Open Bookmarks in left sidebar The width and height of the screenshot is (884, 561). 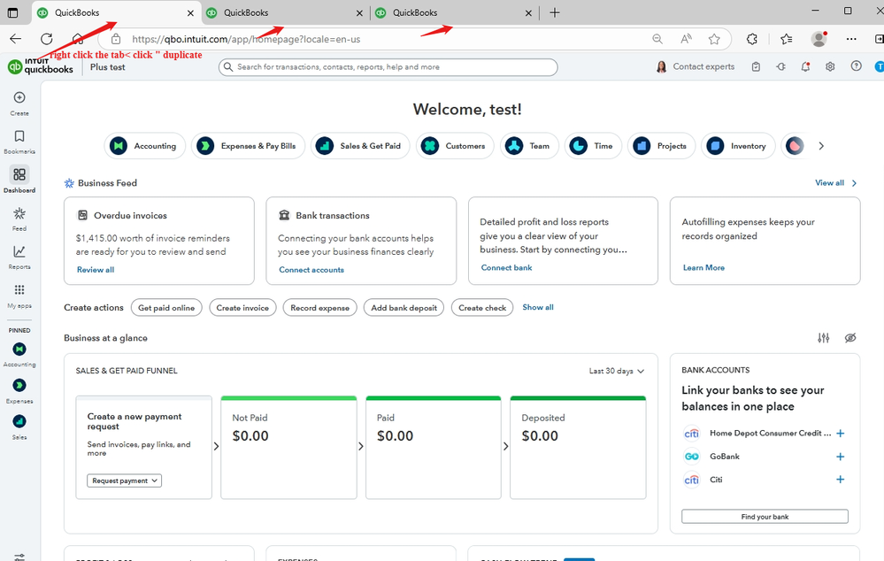point(19,142)
